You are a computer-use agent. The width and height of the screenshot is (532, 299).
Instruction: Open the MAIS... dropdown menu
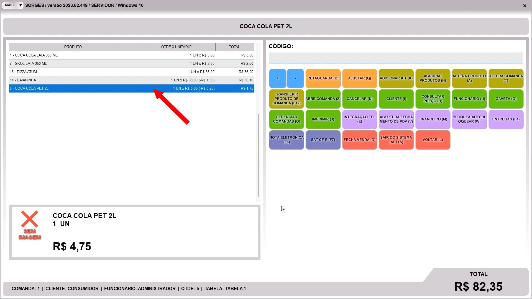pyautogui.click(x=13, y=5)
